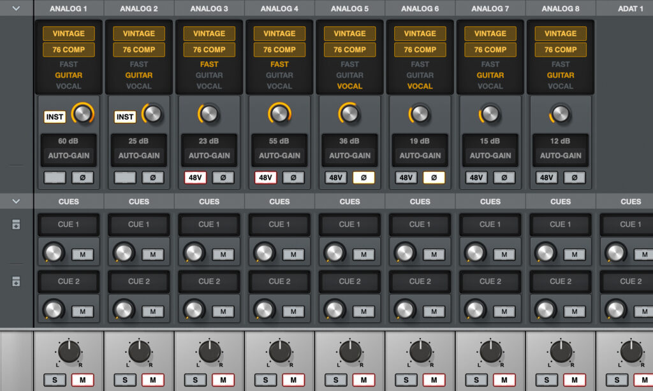
Task: Click the lower insert icon in left sidebar
Action: coord(17,281)
